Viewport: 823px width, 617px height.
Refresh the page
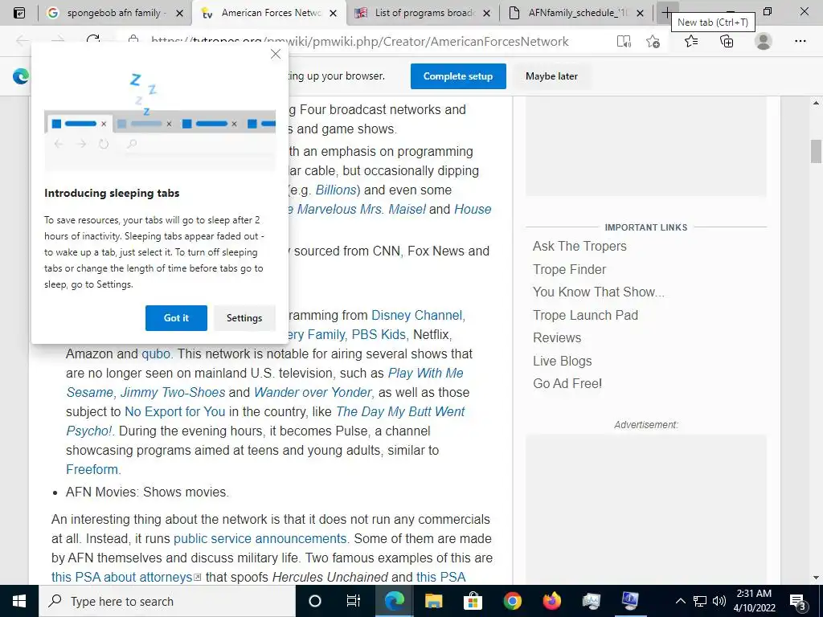click(x=93, y=41)
